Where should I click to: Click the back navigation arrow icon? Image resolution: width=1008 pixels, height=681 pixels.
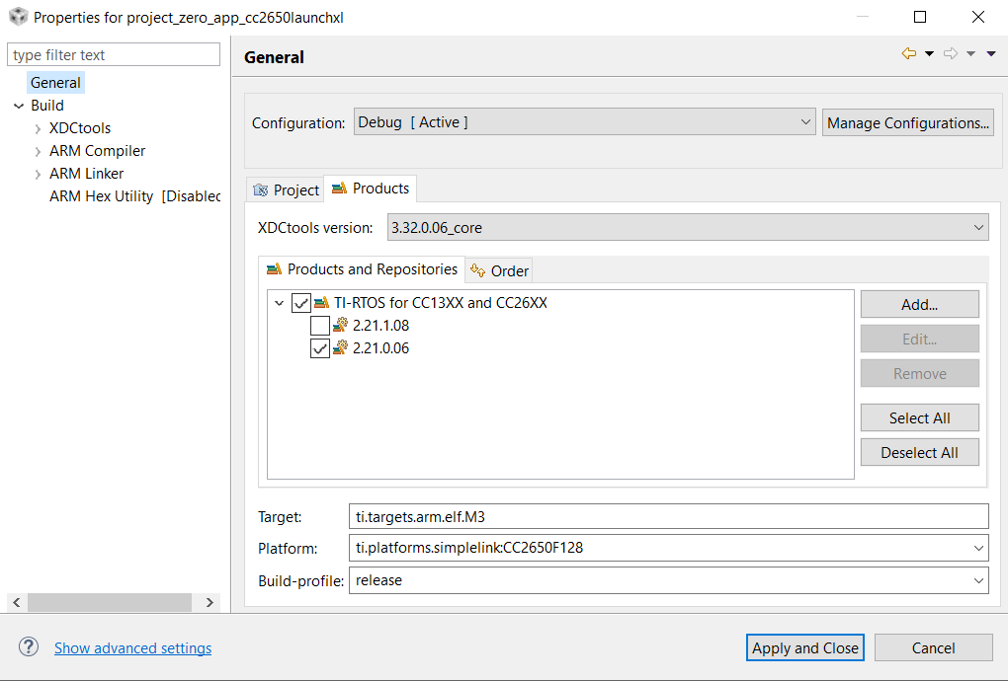(x=909, y=53)
